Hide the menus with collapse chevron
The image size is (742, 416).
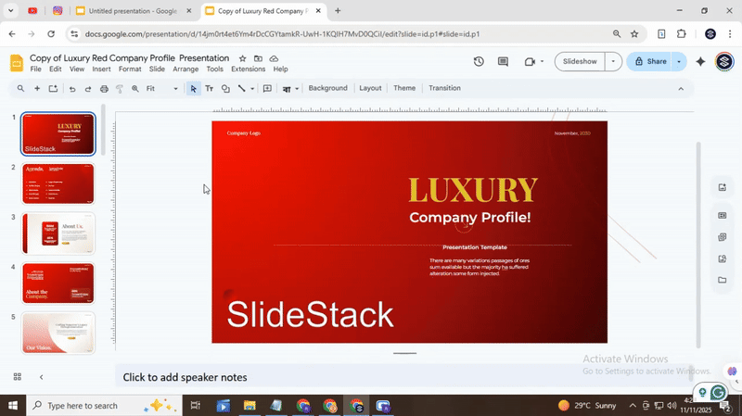click(x=681, y=89)
